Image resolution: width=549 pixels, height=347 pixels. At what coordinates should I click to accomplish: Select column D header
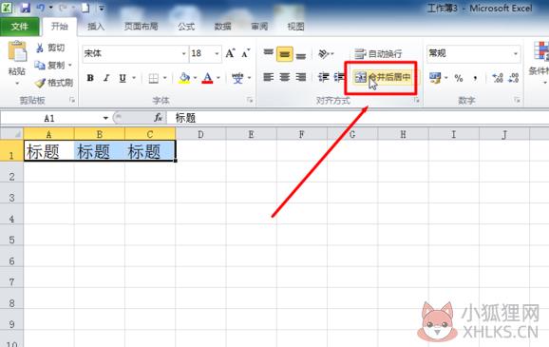(200, 134)
